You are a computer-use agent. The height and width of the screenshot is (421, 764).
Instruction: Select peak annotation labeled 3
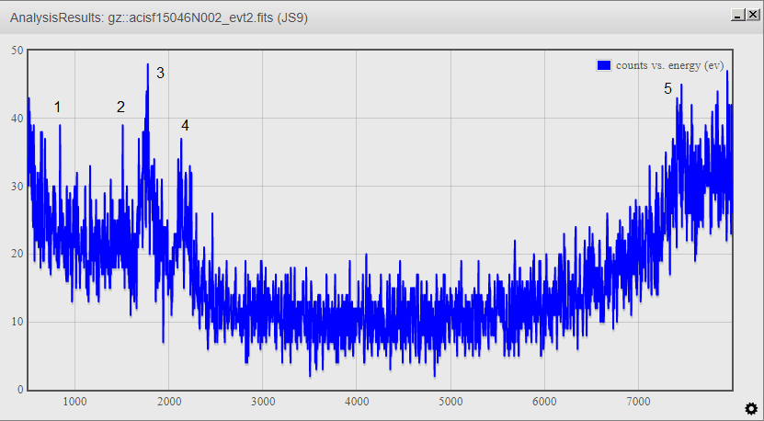pos(160,74)
